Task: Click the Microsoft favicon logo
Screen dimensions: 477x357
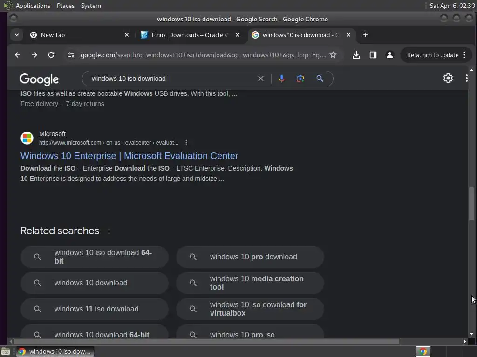Action: (27, 138)
